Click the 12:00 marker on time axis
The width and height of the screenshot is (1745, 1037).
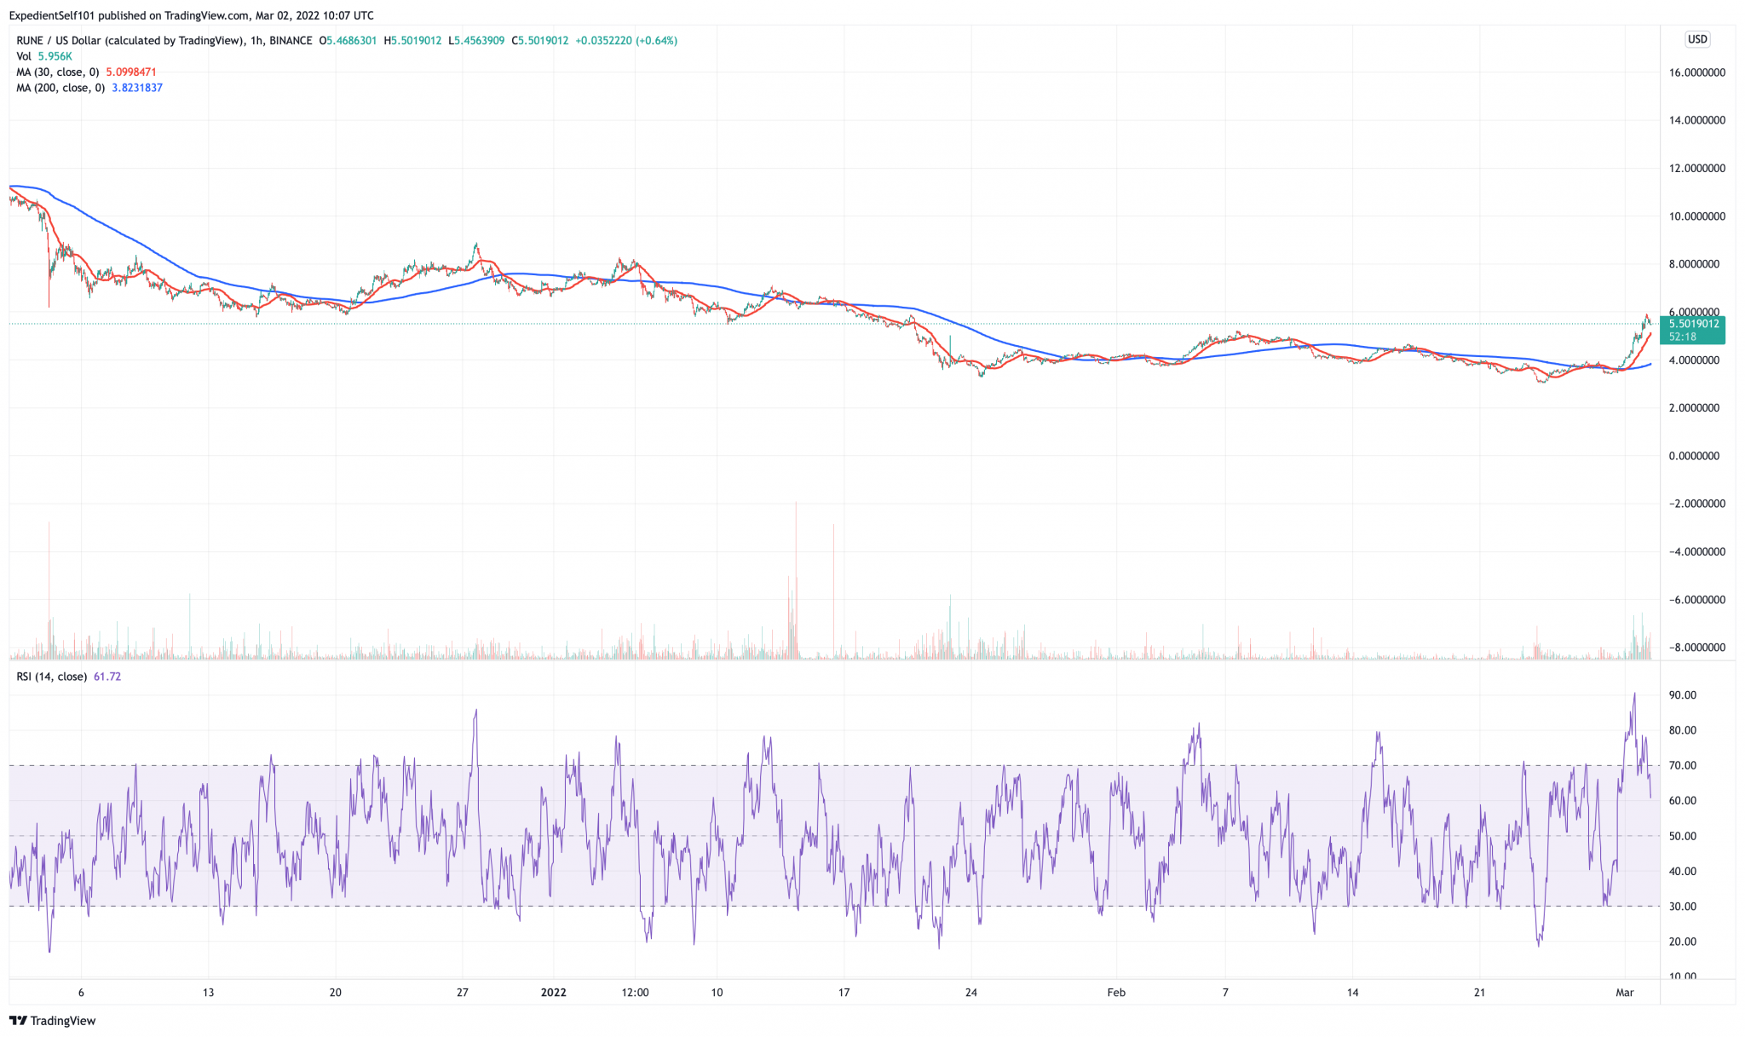(635, 993)
